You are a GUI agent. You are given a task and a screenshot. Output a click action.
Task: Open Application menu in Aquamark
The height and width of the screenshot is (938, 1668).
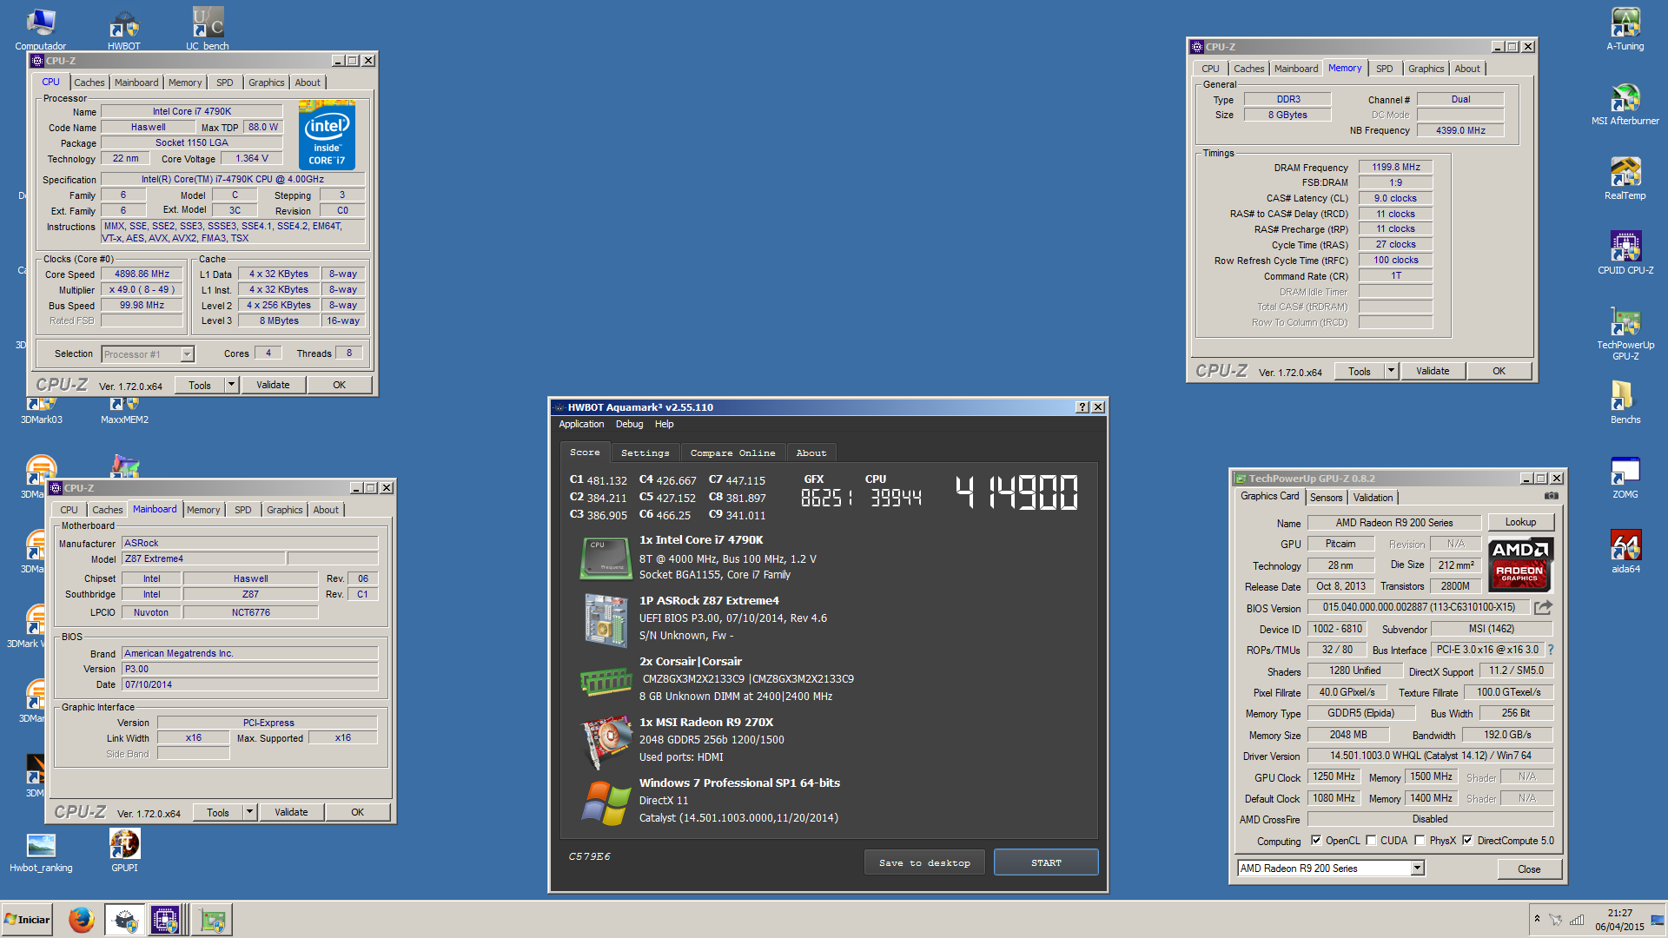581,424
